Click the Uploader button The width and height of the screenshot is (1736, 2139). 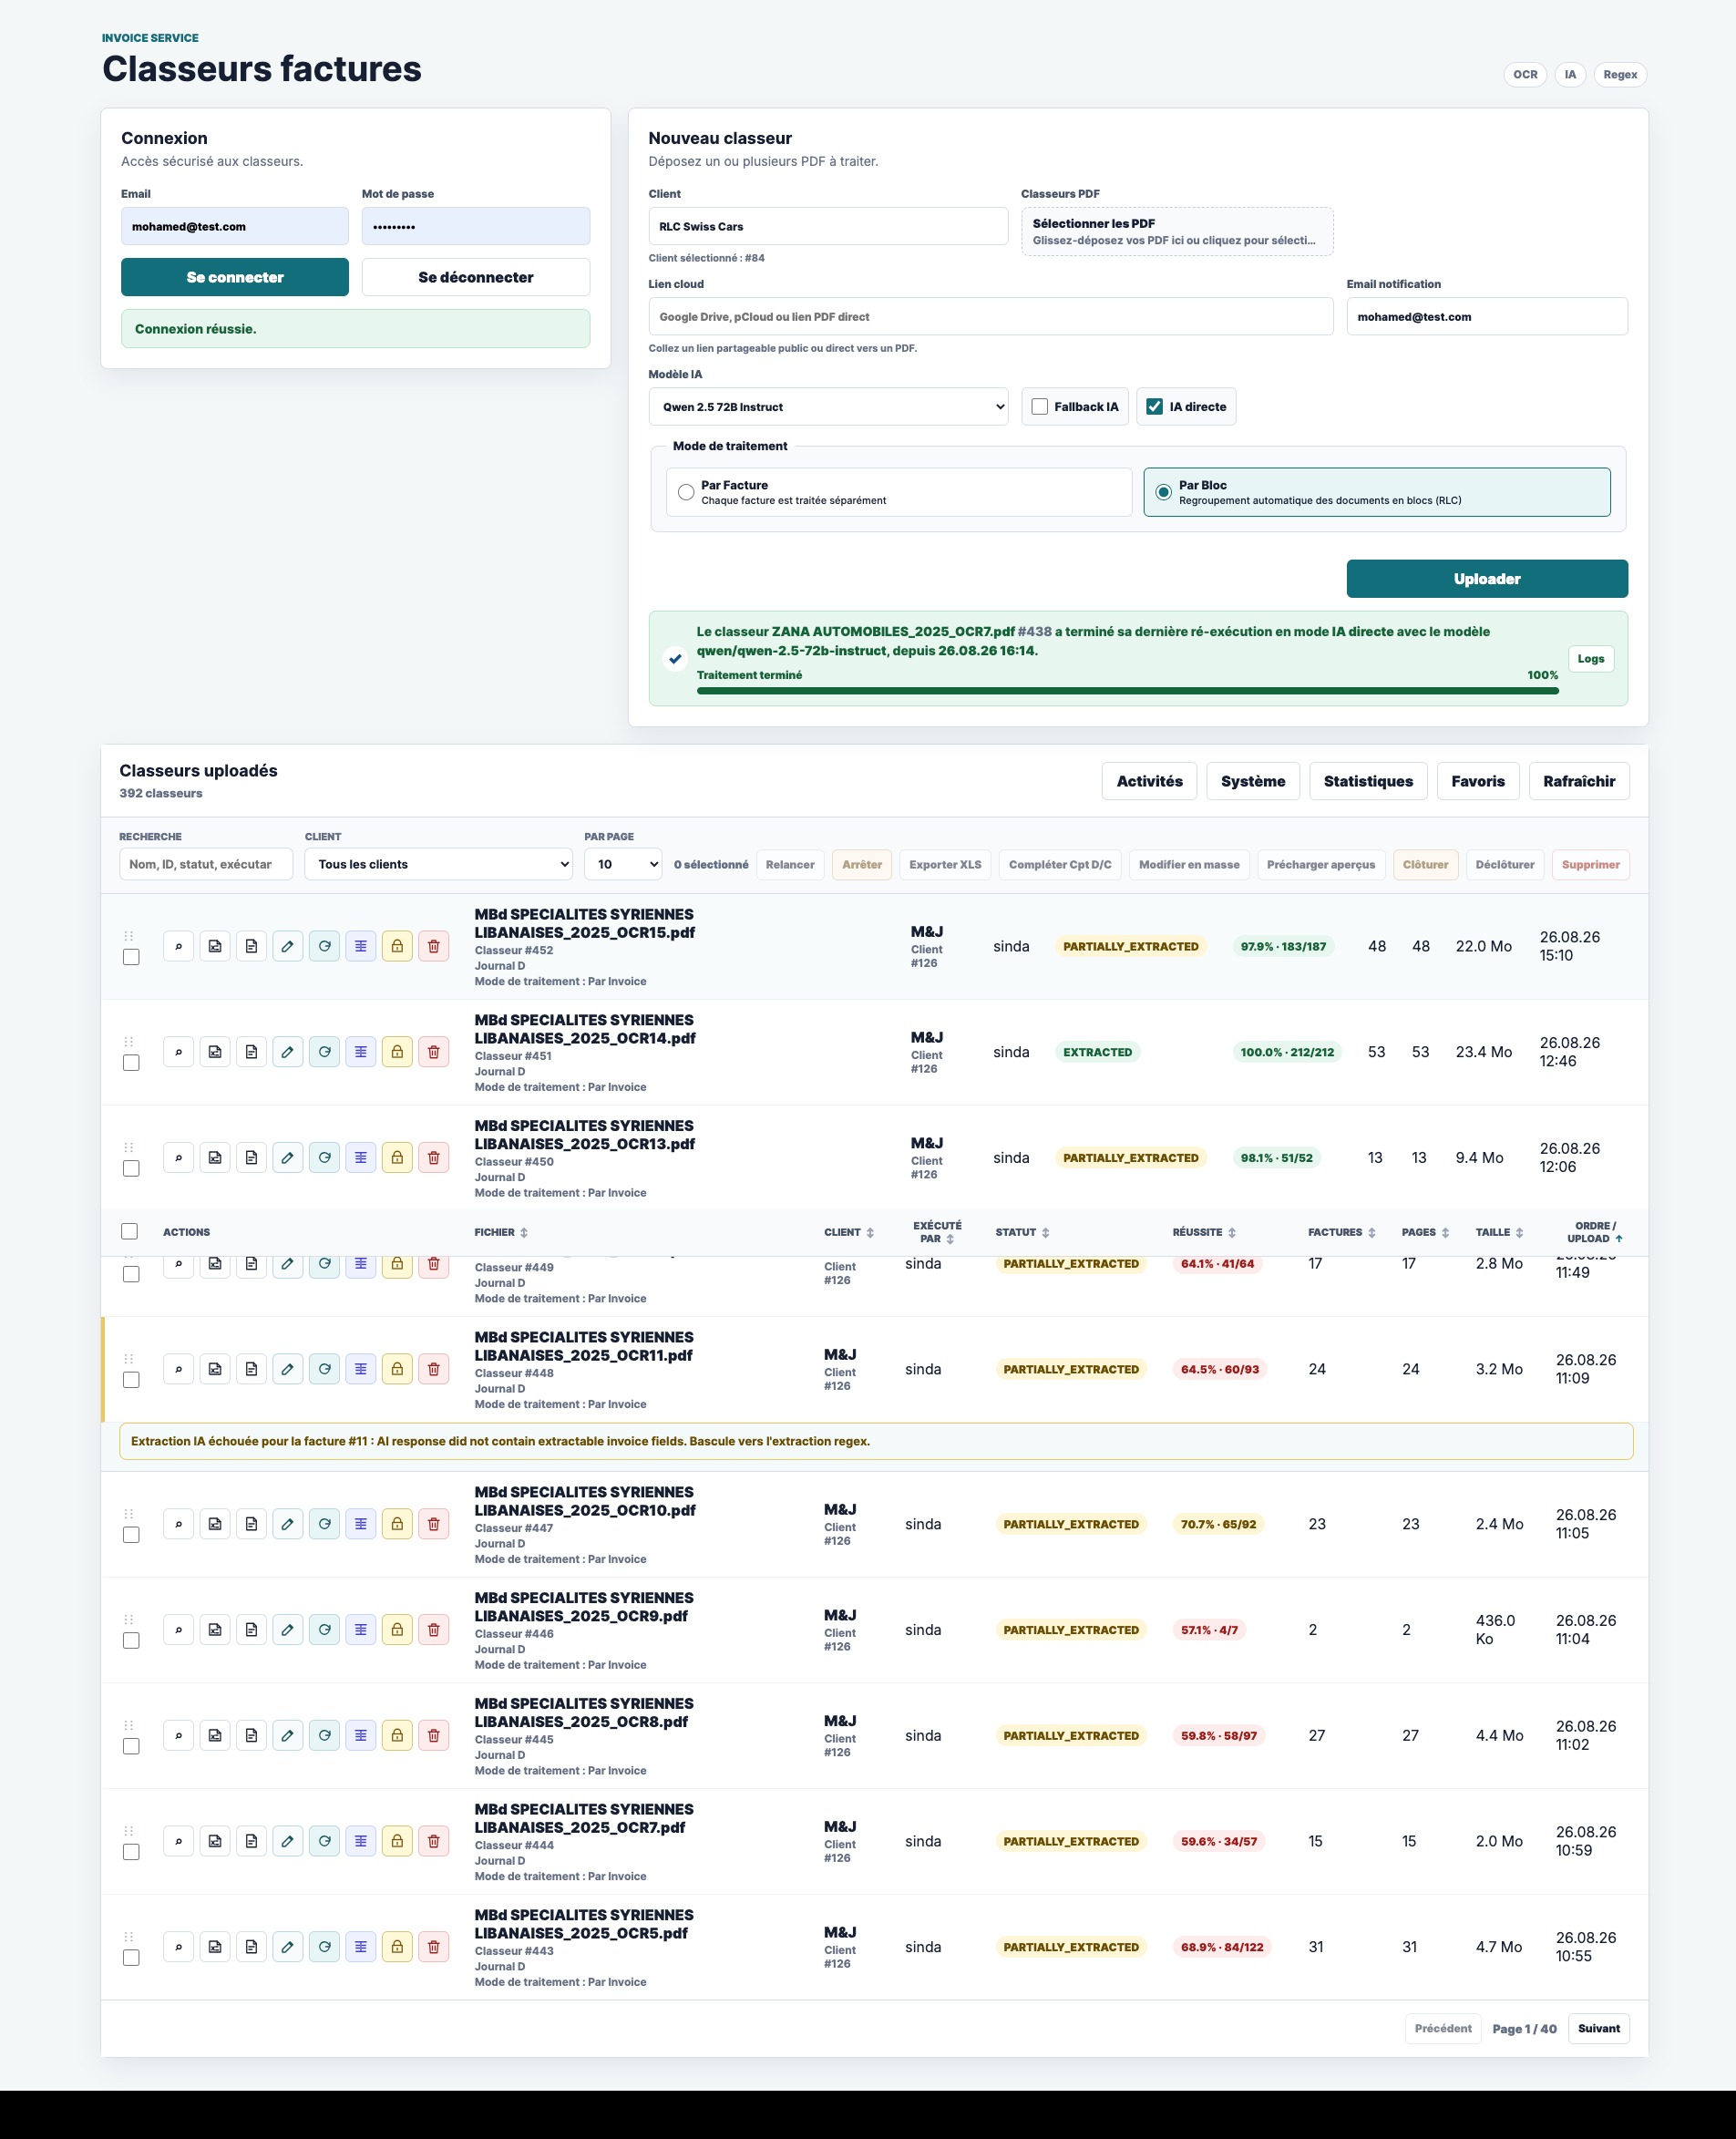coord(1487,579)
